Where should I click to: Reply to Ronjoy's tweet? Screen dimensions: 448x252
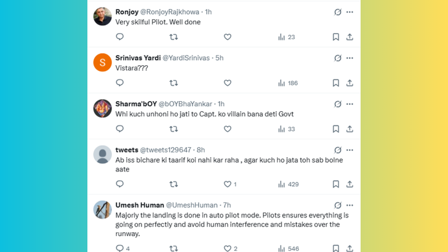click(x=120, y=37)
